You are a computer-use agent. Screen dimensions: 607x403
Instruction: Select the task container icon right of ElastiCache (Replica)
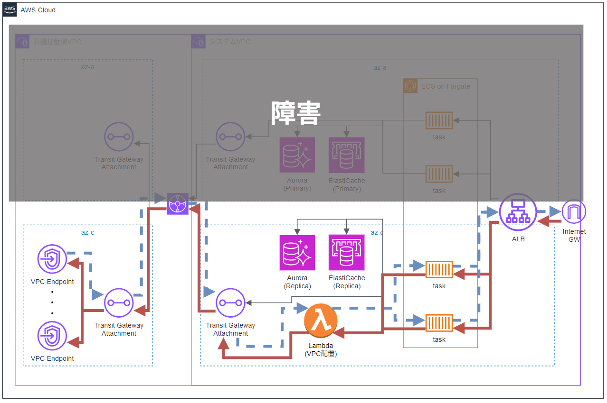coord(439,269)
